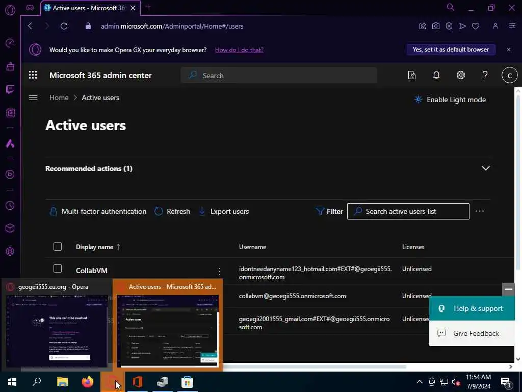Open the Cloud Shell icon in header

point(412,76)
